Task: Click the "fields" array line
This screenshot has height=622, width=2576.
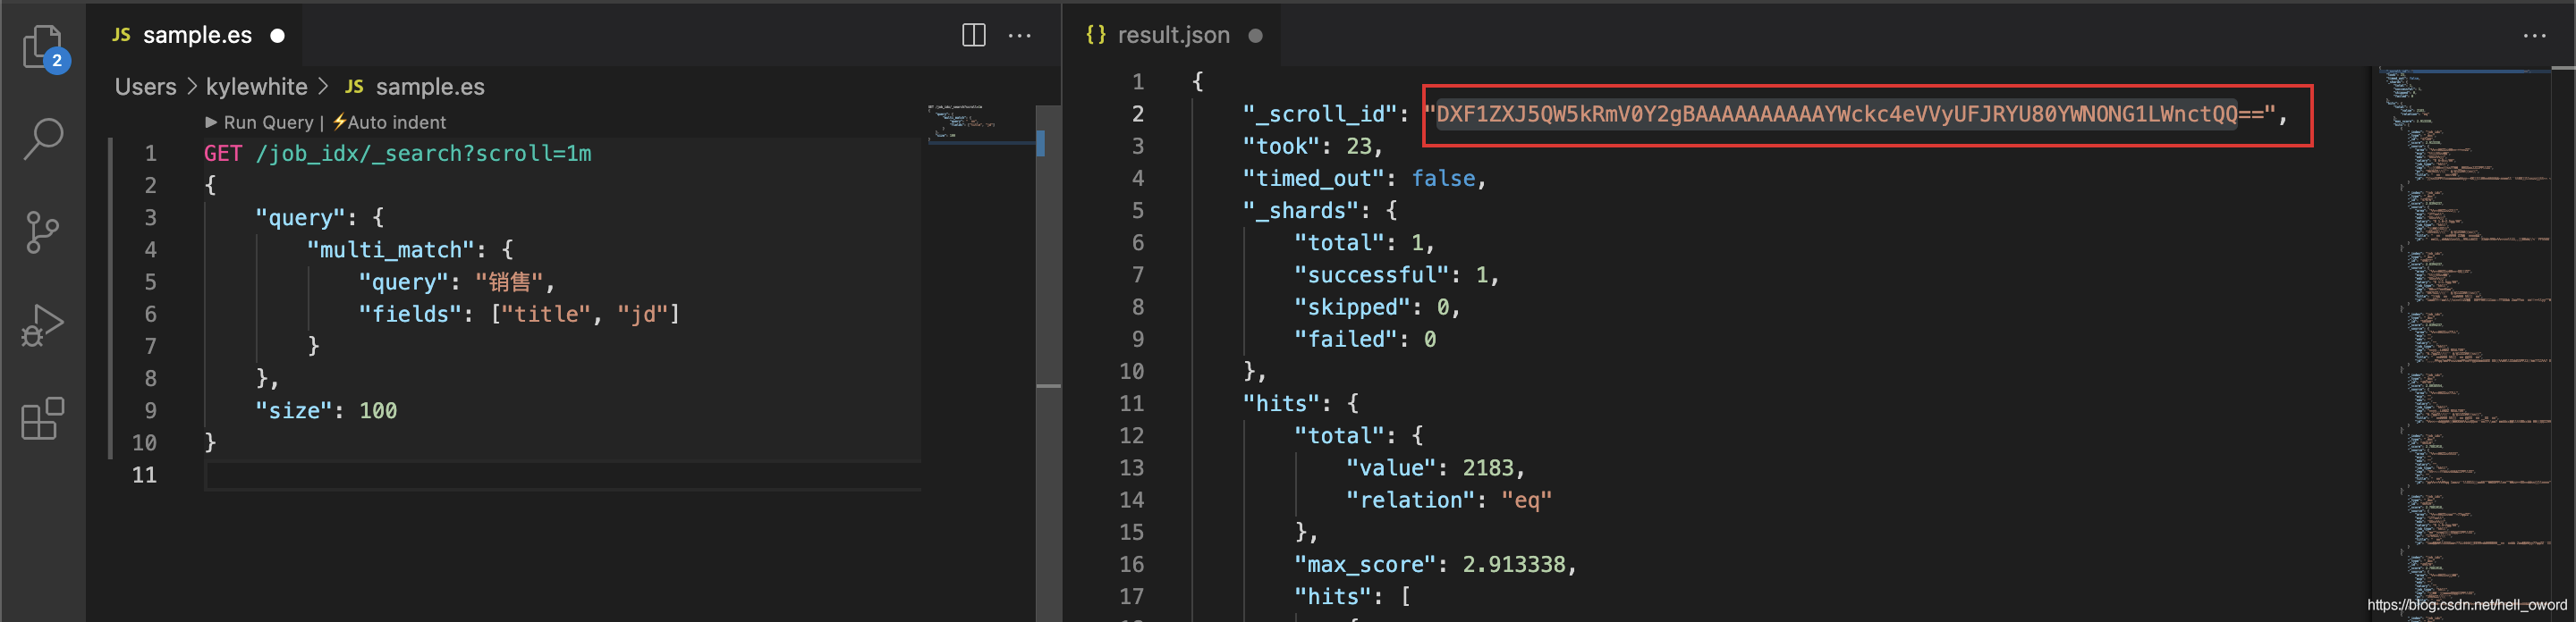Action: click(x=519, y=314)
